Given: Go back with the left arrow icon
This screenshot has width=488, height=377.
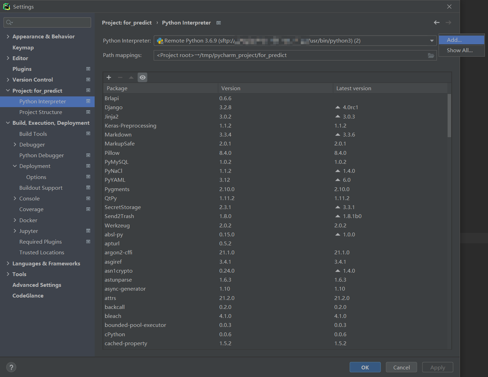Looking at the screenshot, I should tap(437, 22).
